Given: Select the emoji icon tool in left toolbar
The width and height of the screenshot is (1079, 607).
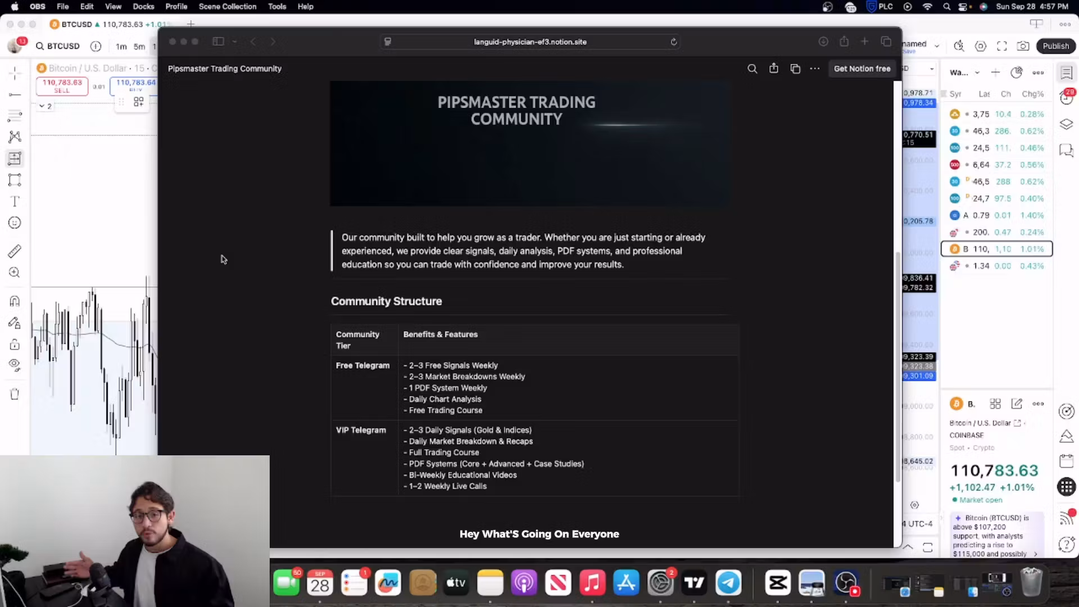Looking at the screenshot, I should click(x=15, y=223).
